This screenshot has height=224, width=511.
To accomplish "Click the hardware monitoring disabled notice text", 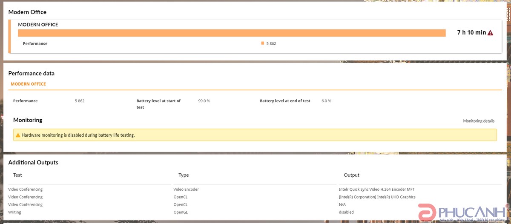I will click(78, 135).
